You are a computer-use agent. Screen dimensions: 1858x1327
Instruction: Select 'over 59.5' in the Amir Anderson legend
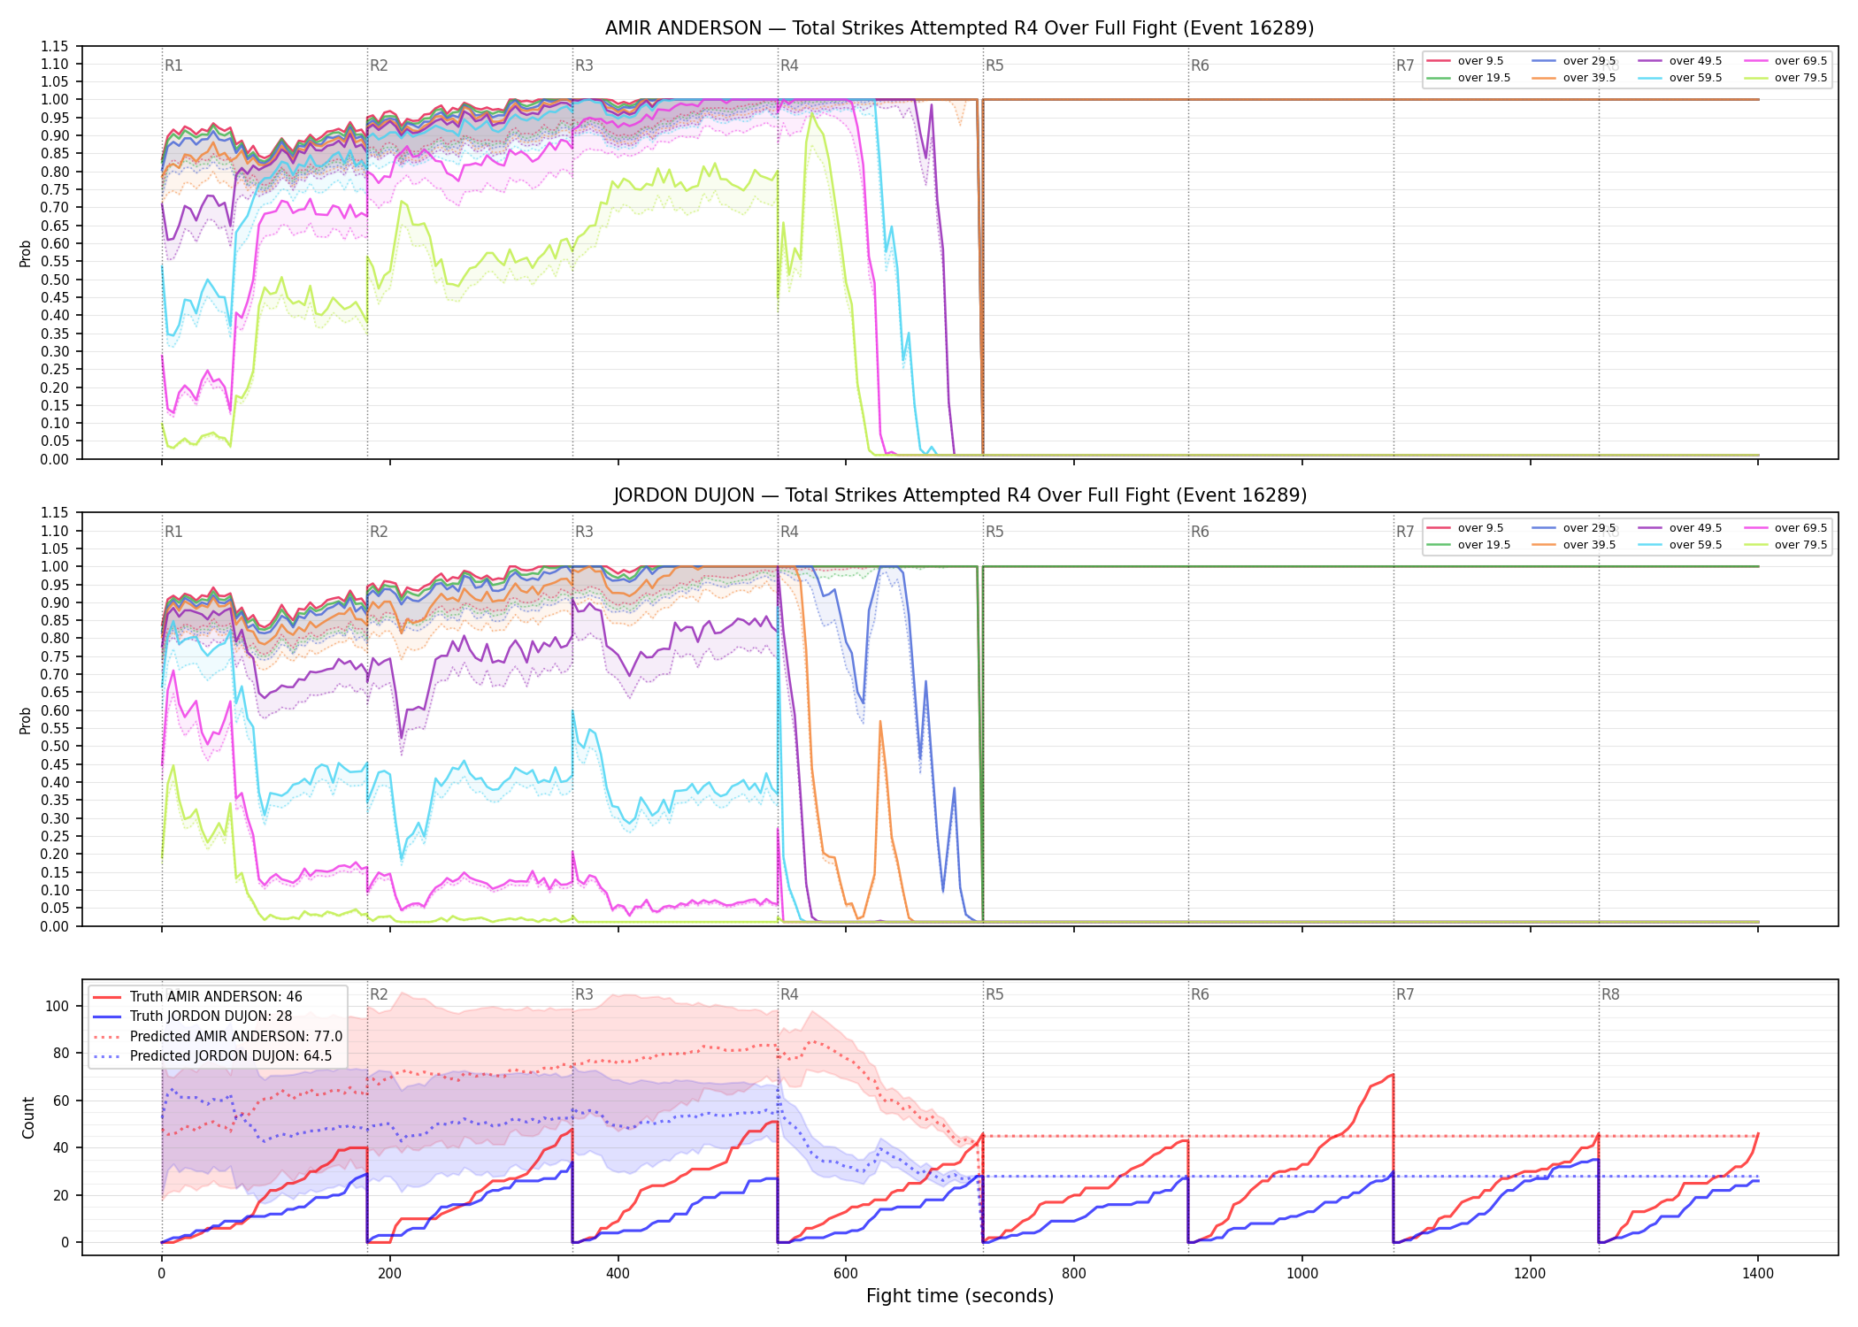click(x=1679, y=78)
